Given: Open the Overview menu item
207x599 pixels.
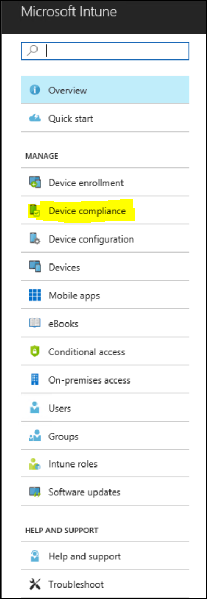Looking at the screenshot, I should 105,90.
